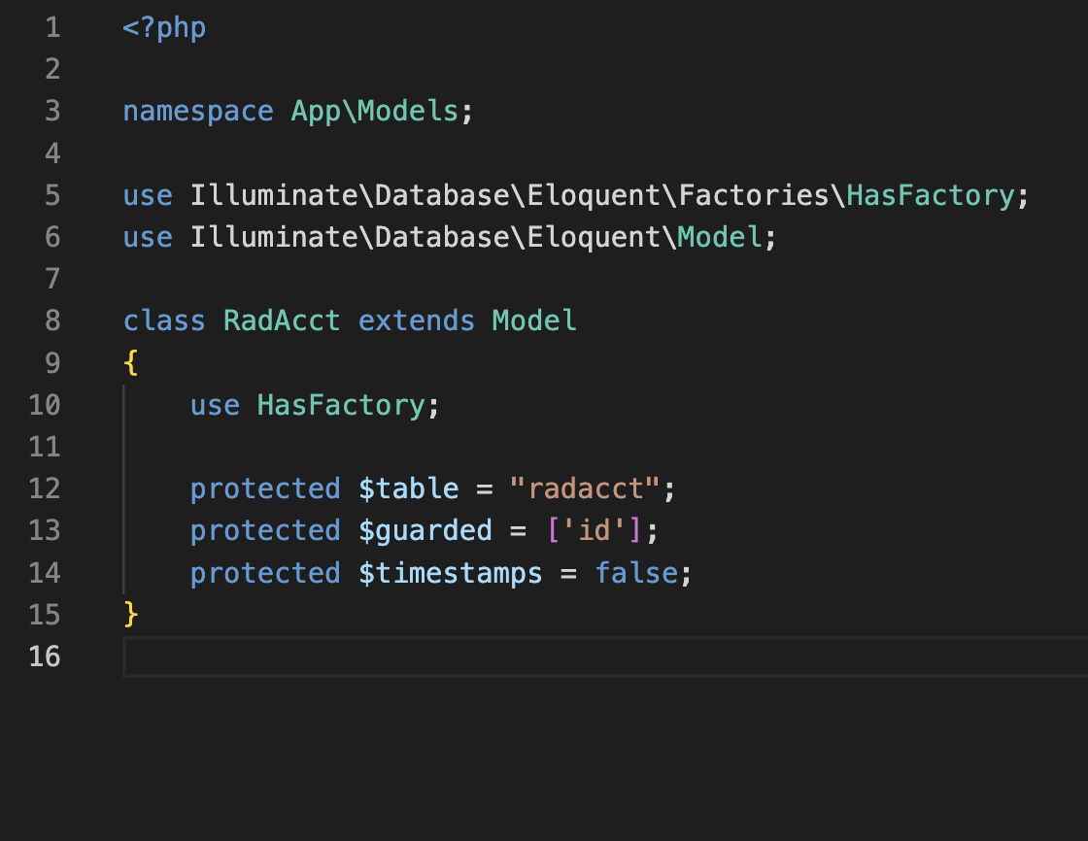
Task: Select Model after extends on line 8
Action: pyautogui.click(x=533, y=320)
